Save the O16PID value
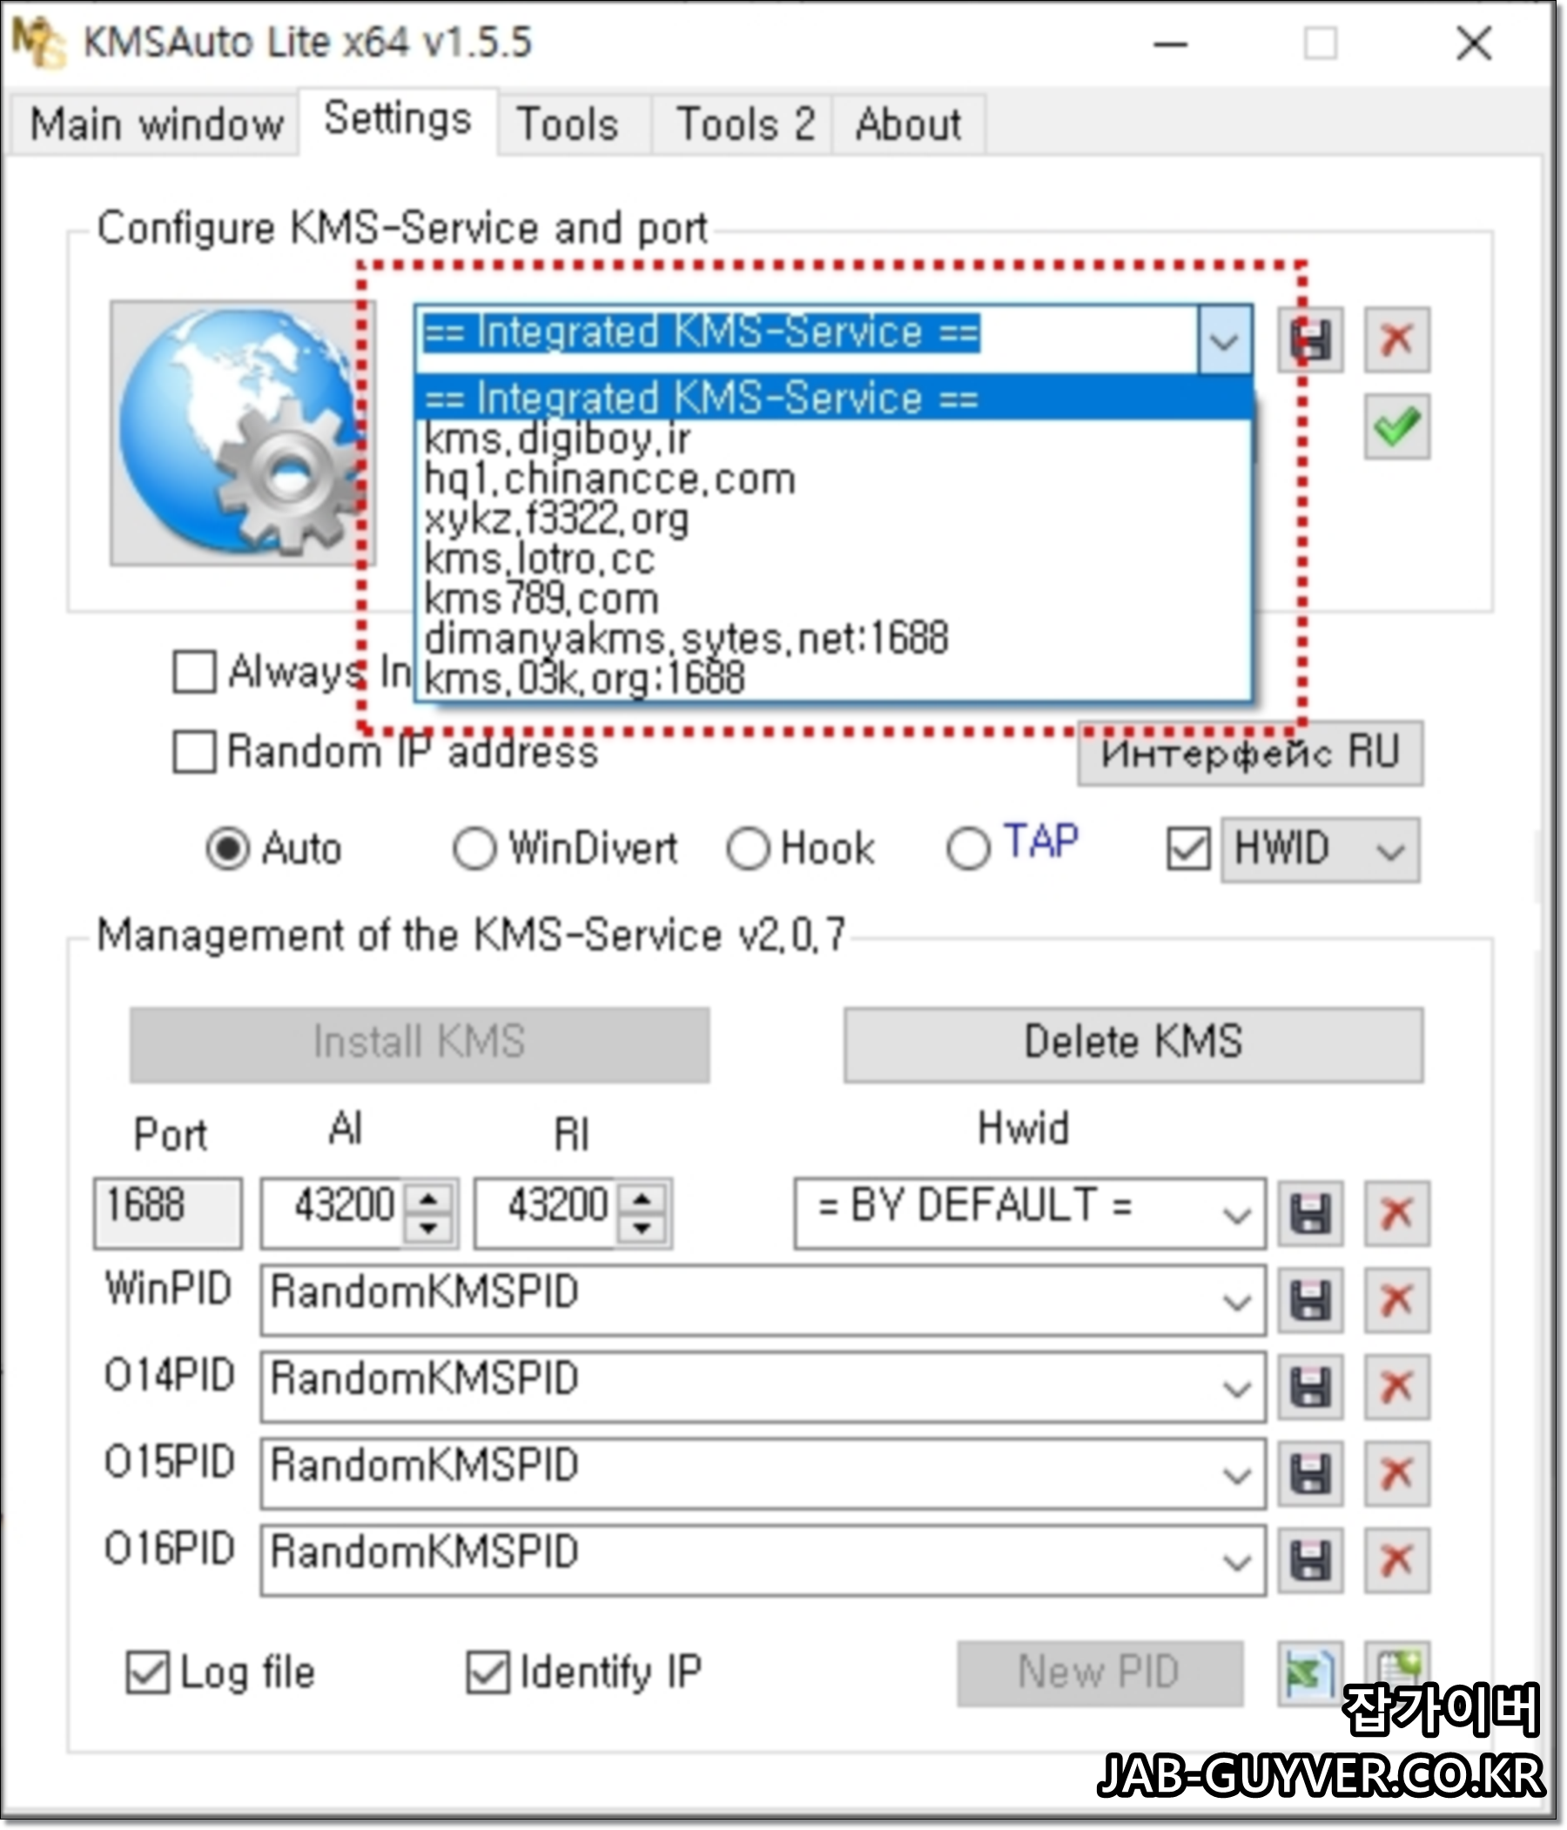1567x1830 pixels. coord(1311,1559)
